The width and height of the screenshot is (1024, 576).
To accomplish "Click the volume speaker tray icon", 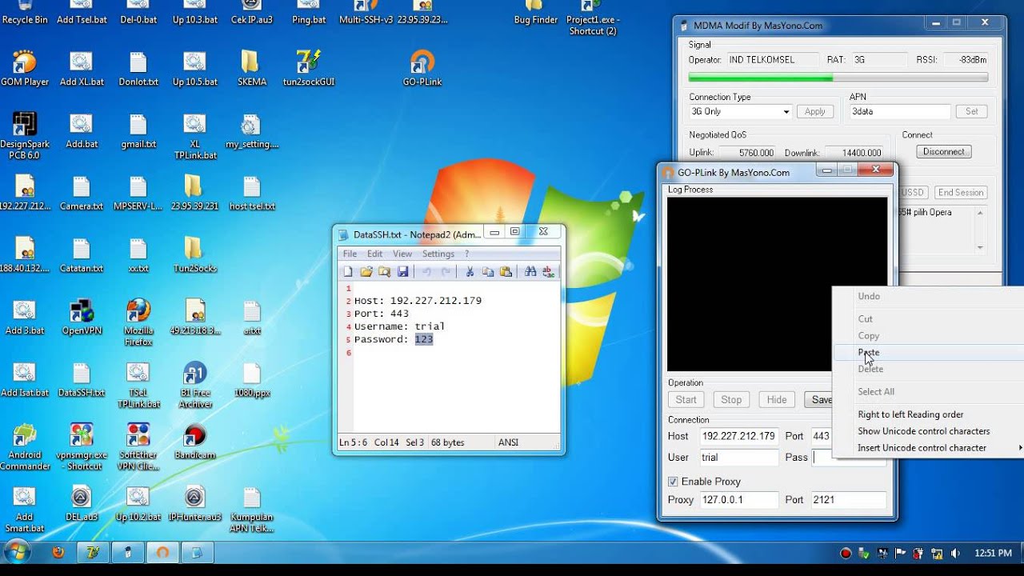I will click(955, 553).
